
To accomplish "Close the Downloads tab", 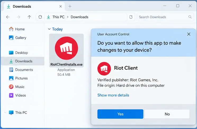I will click(x=61, y=6).
